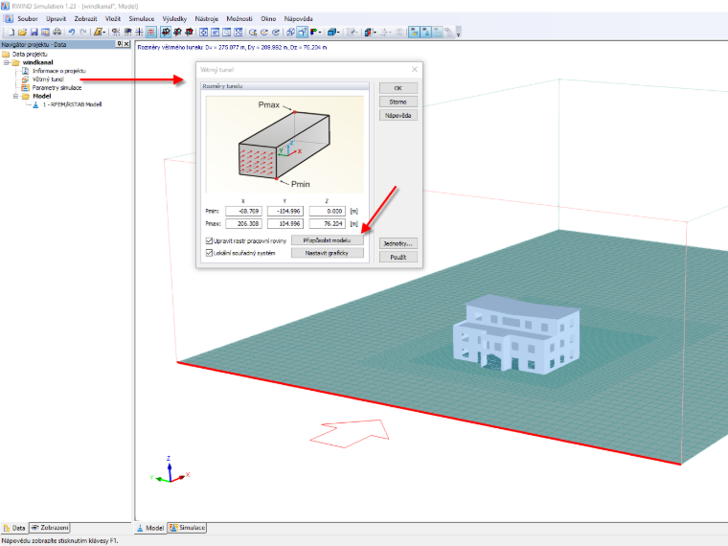Click the Použít button
Image resolution: width=728 pixels, height=546 pixels.
[x=398, y=257]
